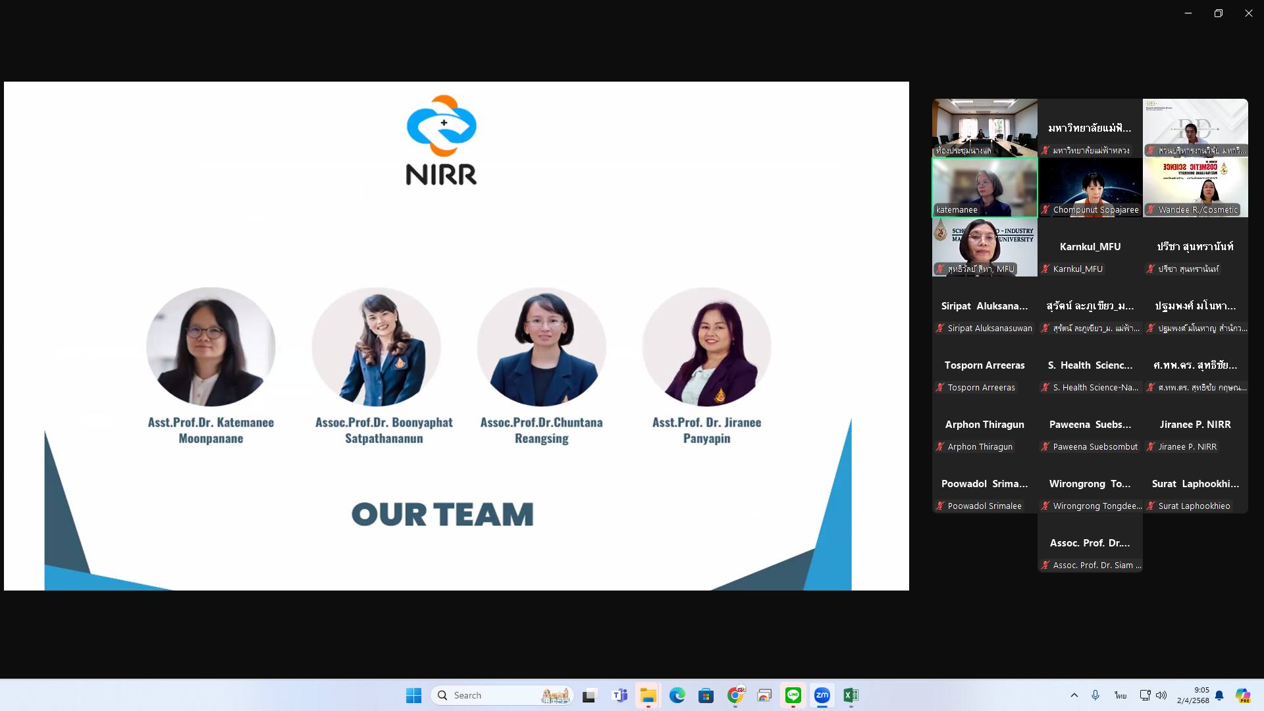Open Task View from the taskbar

(589, 695)
